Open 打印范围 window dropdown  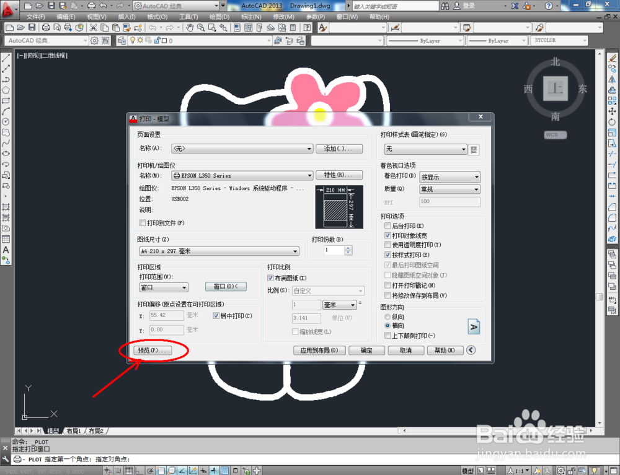pos(163,287)
